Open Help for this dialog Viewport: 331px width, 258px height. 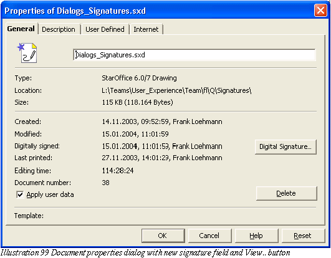tap(256, 236)
